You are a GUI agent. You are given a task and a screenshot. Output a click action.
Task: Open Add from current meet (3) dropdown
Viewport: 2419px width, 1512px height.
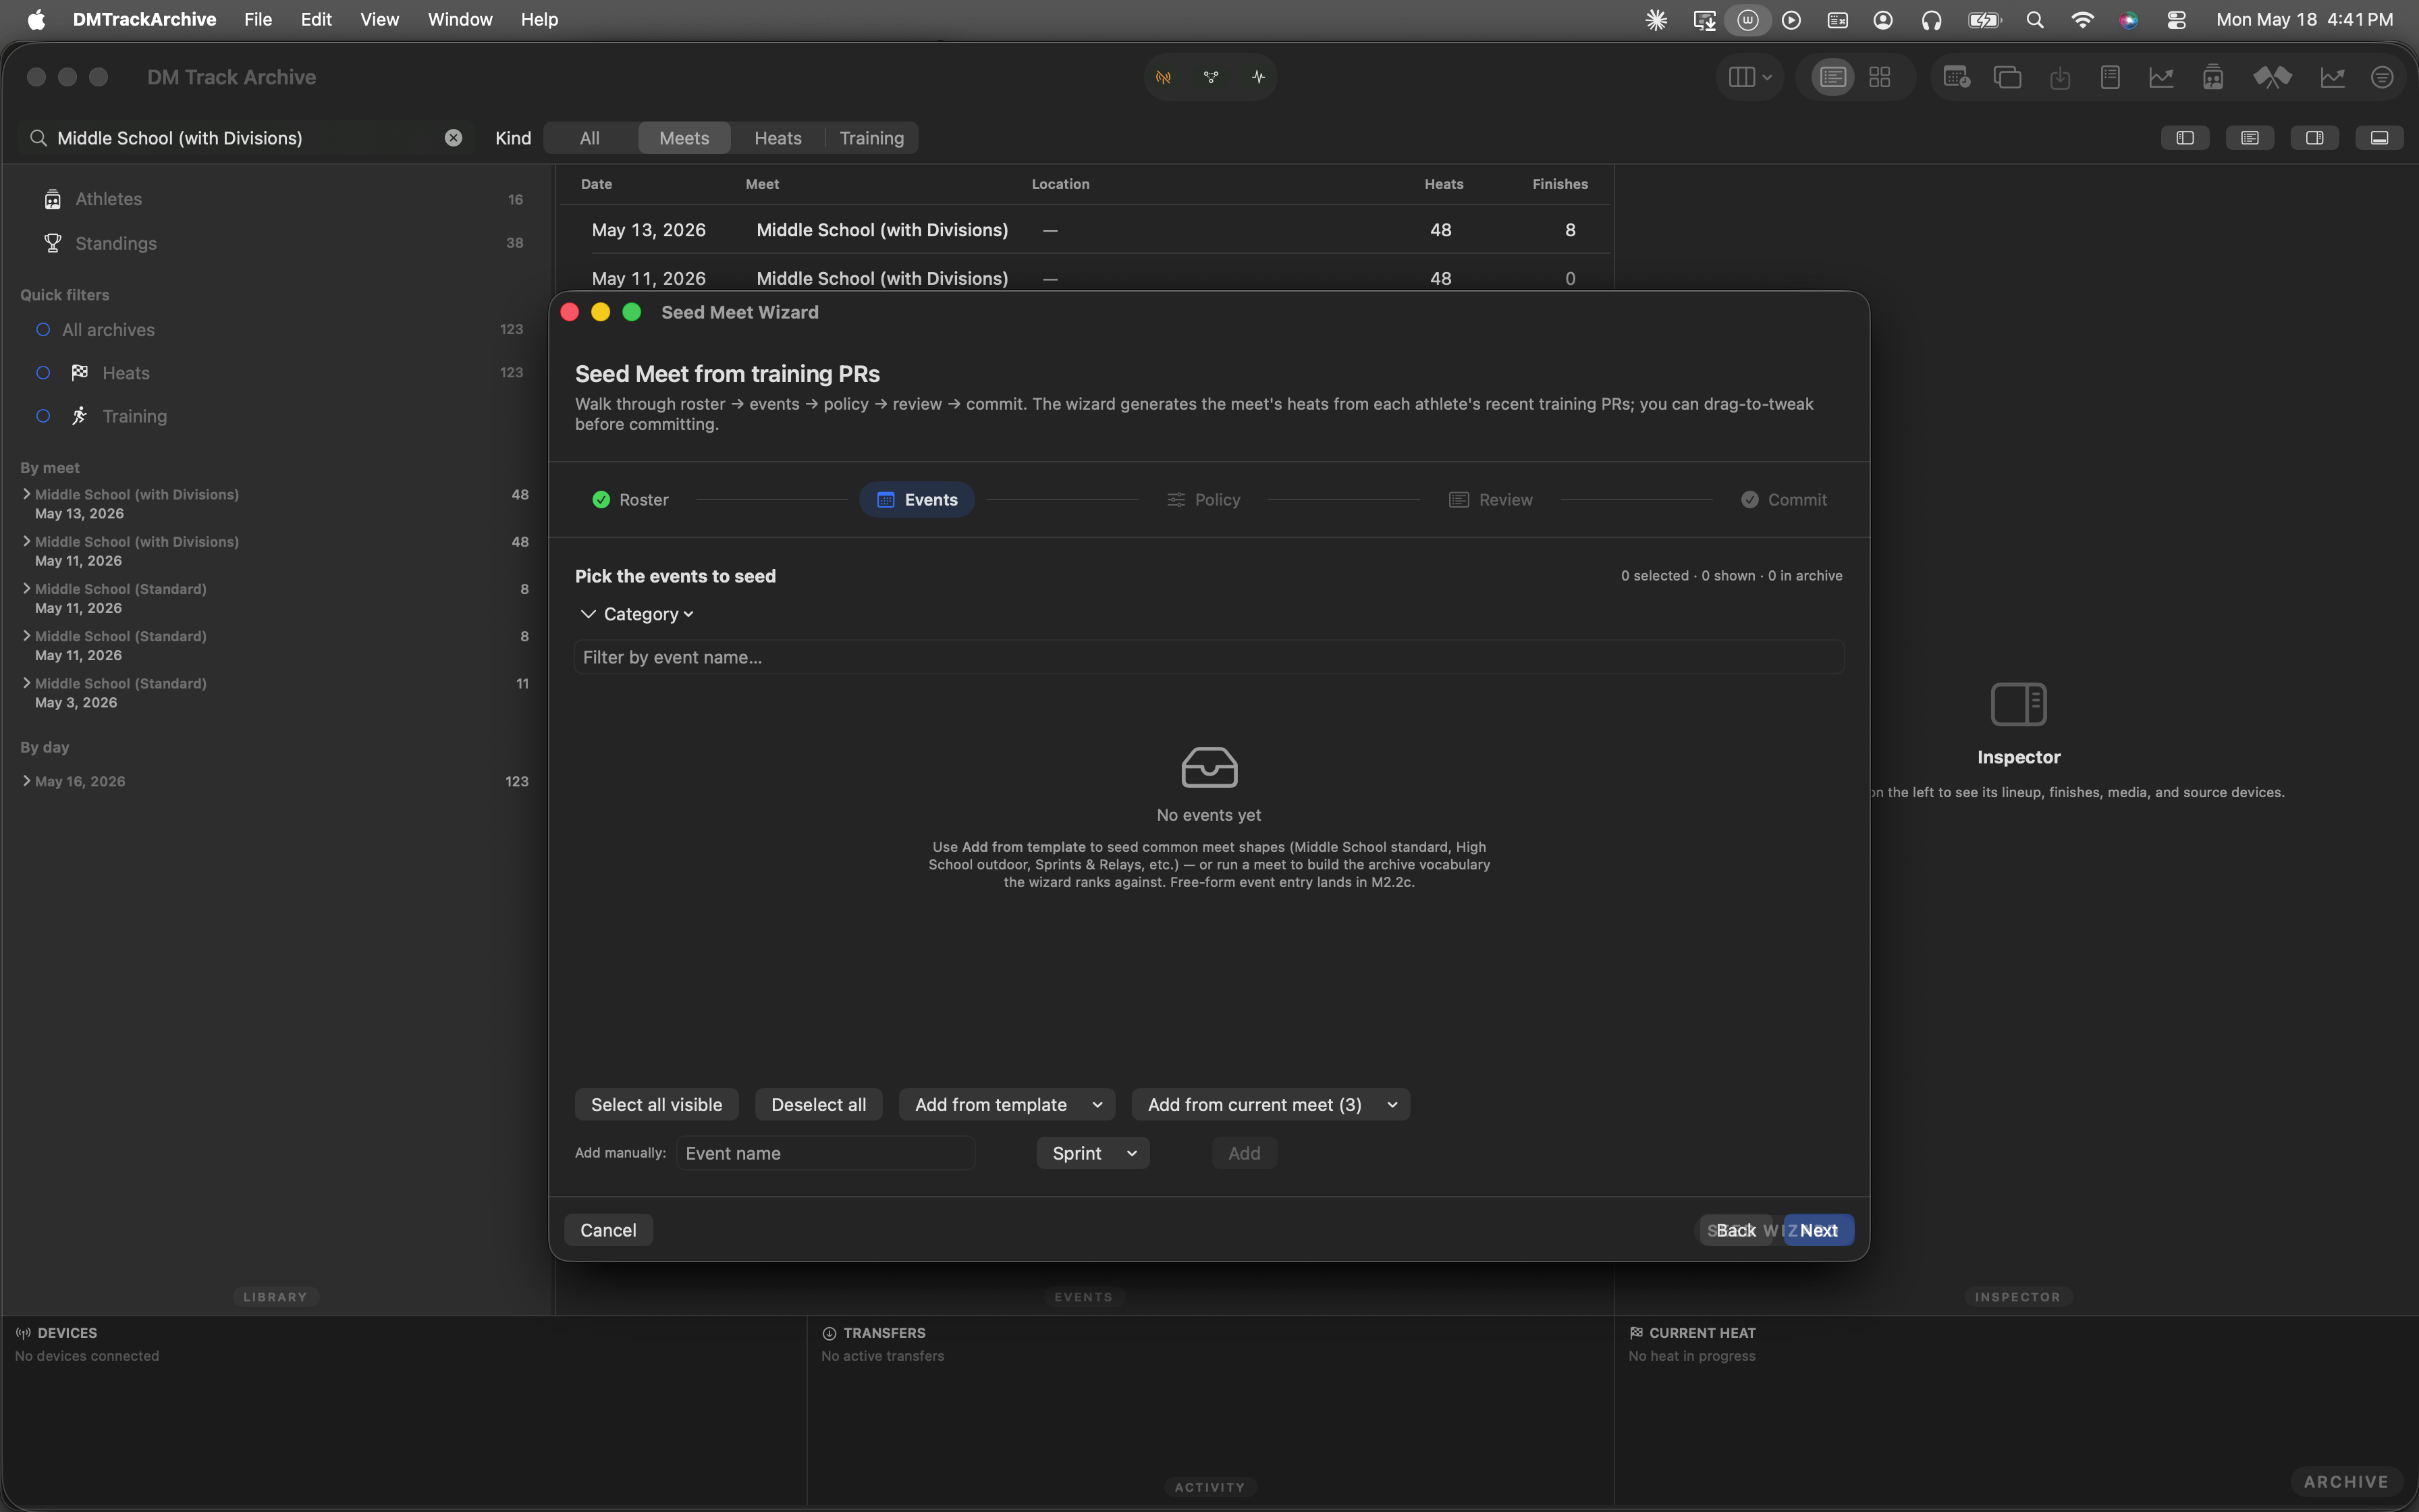click(1270, 1104)
